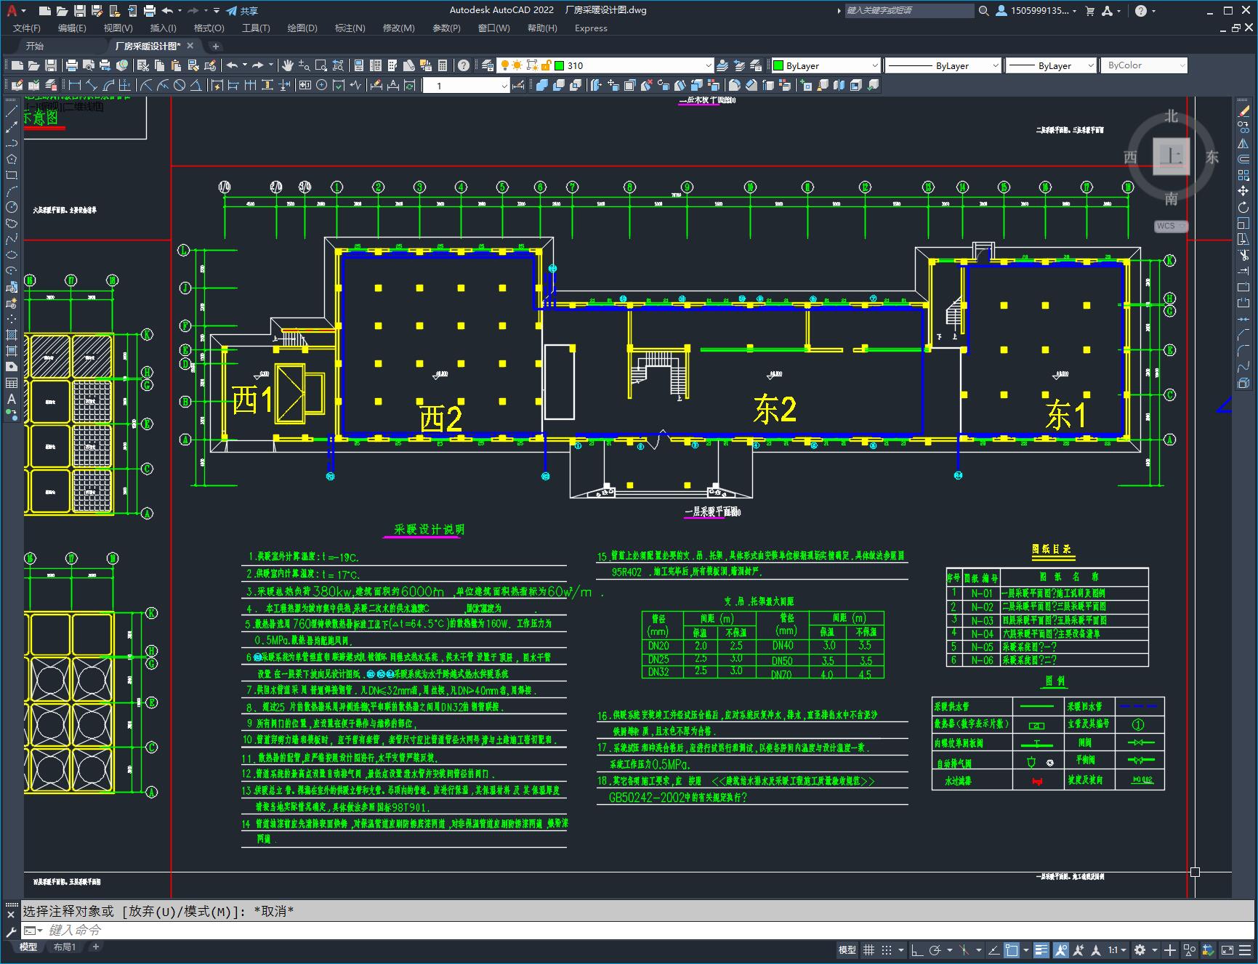Screen dimensions: 1258x964
Task: Click the Undo arrow in standard toolbar
Action: click(232, 65)
